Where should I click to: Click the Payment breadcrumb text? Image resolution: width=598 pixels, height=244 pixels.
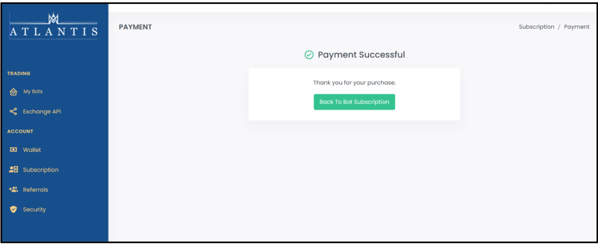click(577, 27)
